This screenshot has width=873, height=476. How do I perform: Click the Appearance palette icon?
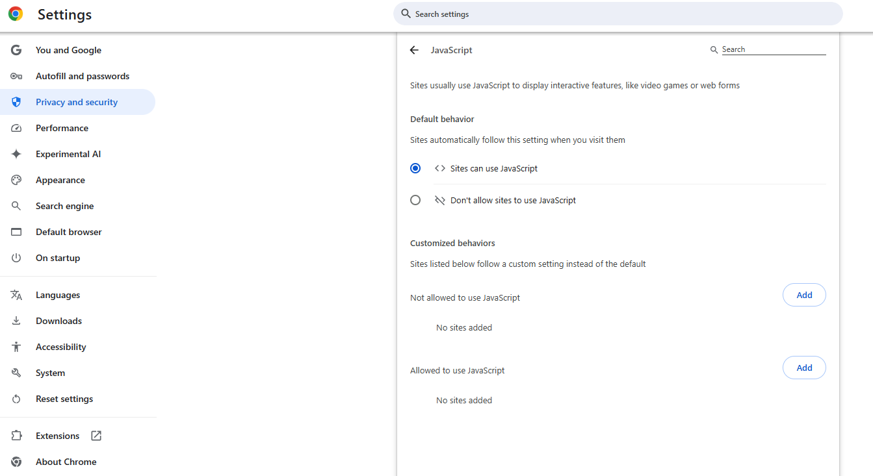16,180
